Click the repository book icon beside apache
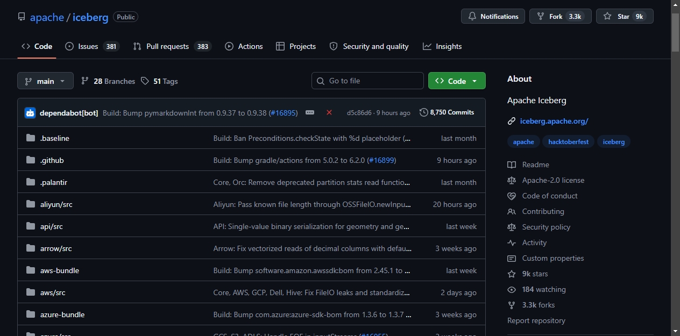The height and width of the screenshot is (336, 680). 22,17
